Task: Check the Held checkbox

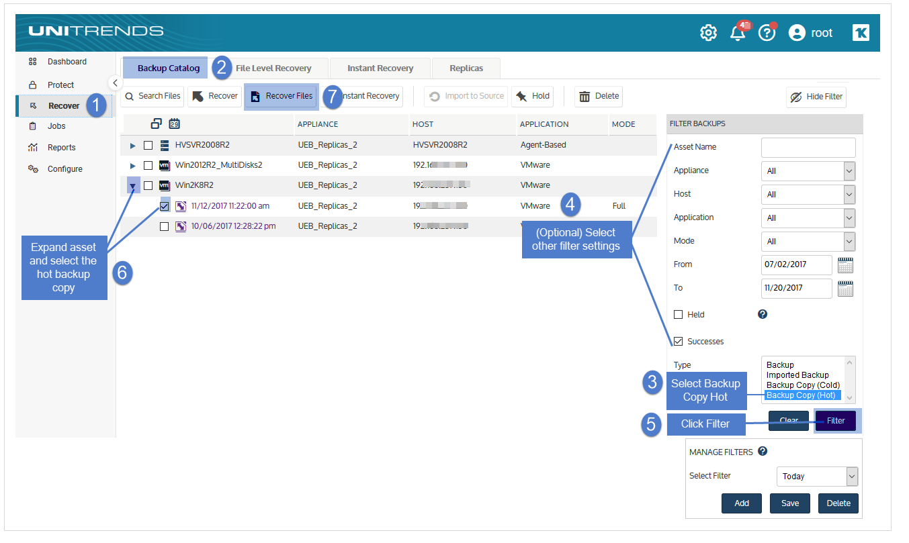Action: [x=679, y=315]
